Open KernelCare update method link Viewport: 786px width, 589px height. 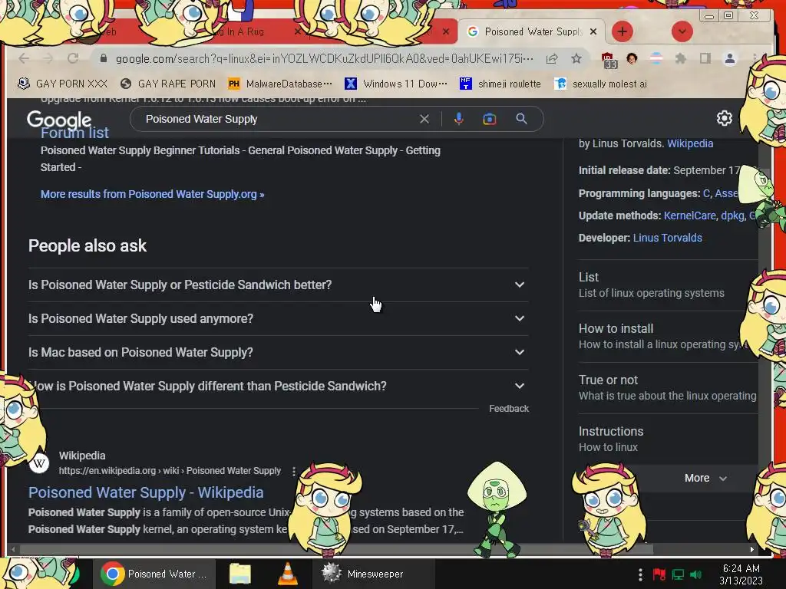(690, 216)
